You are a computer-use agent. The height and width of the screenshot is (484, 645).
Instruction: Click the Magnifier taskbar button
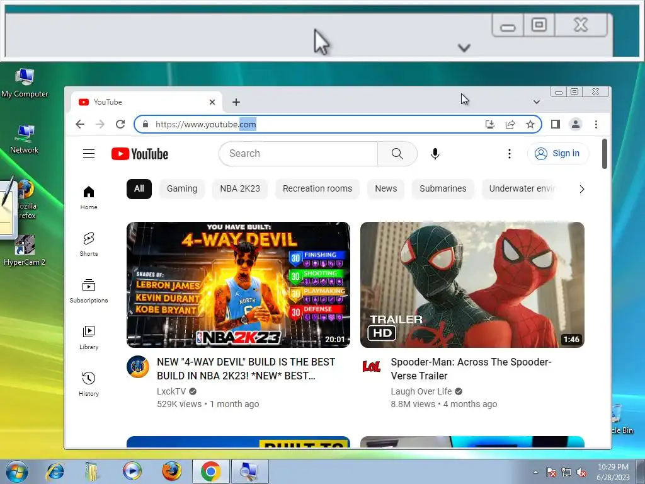(x=249, y=471)
